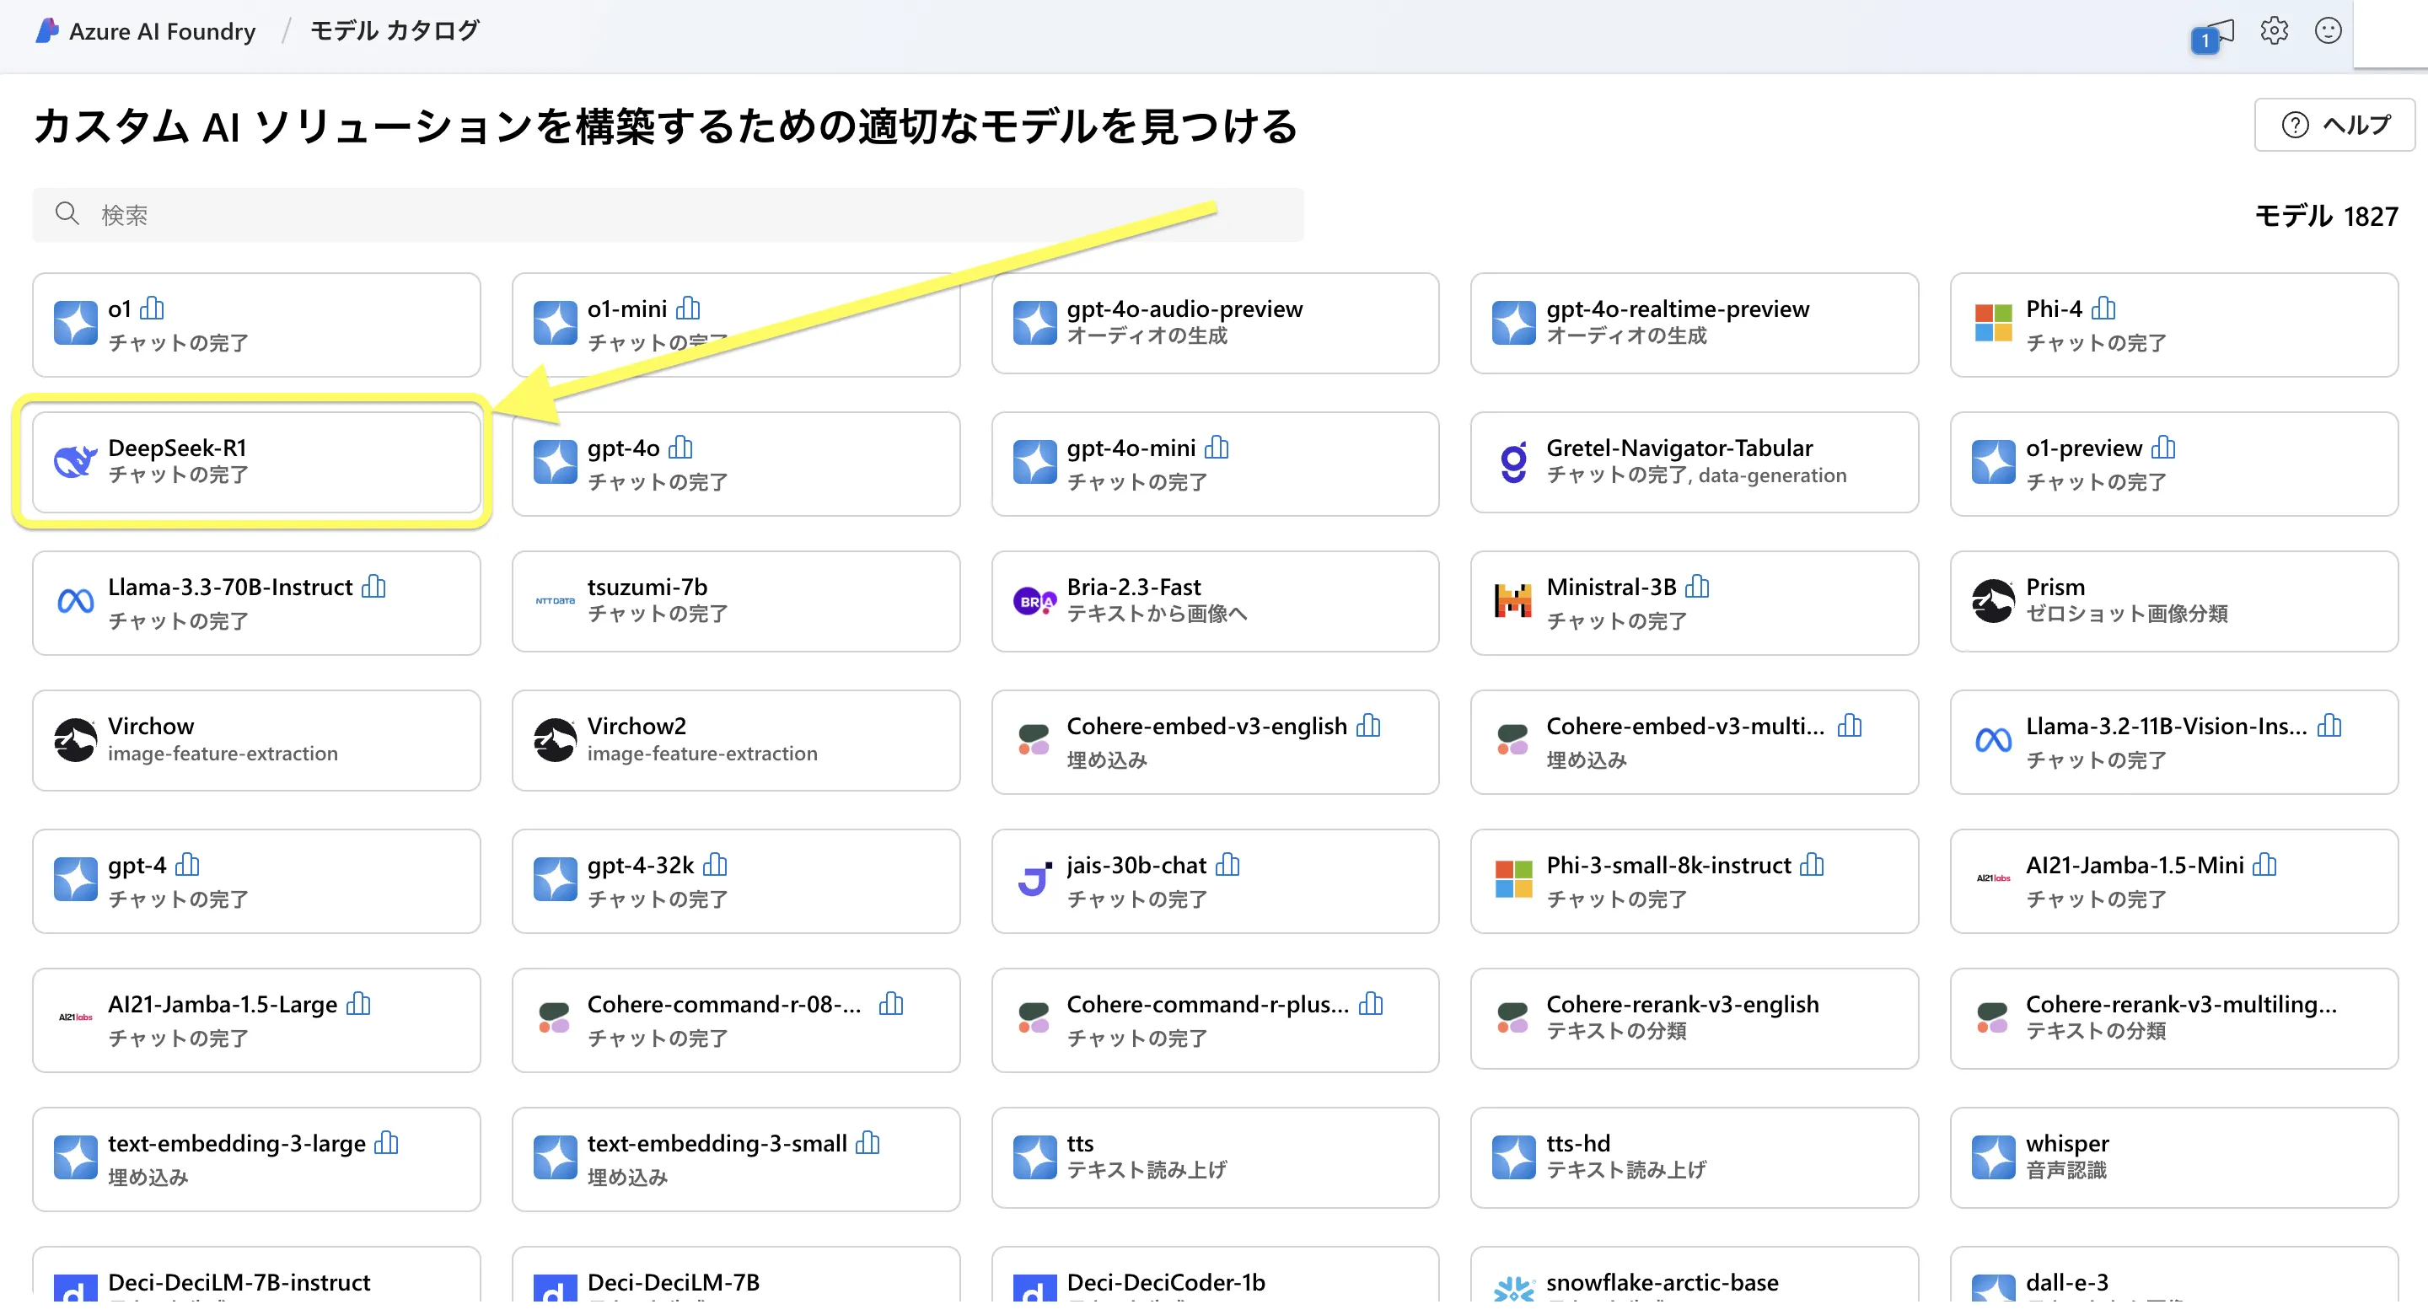The width and height of the screenshot is (2428, 1315).
Task: Focus the 検索 search field
Action: click(x=668, y=214)
